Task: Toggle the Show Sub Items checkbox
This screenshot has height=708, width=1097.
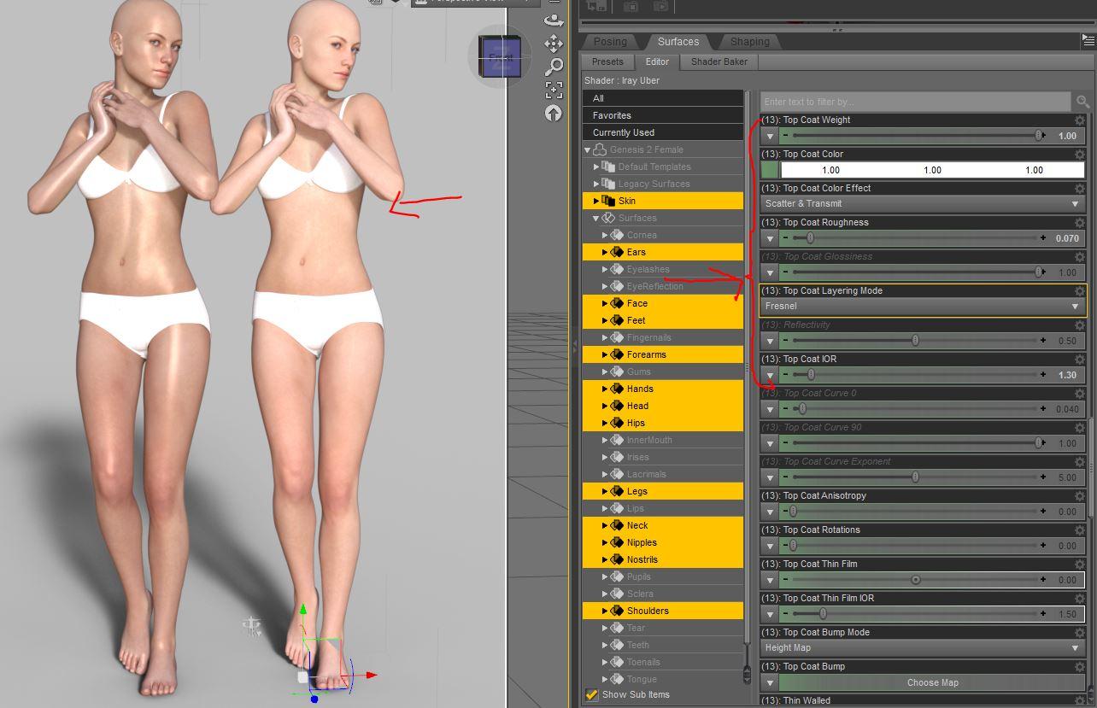Action: tap(591, 694)
